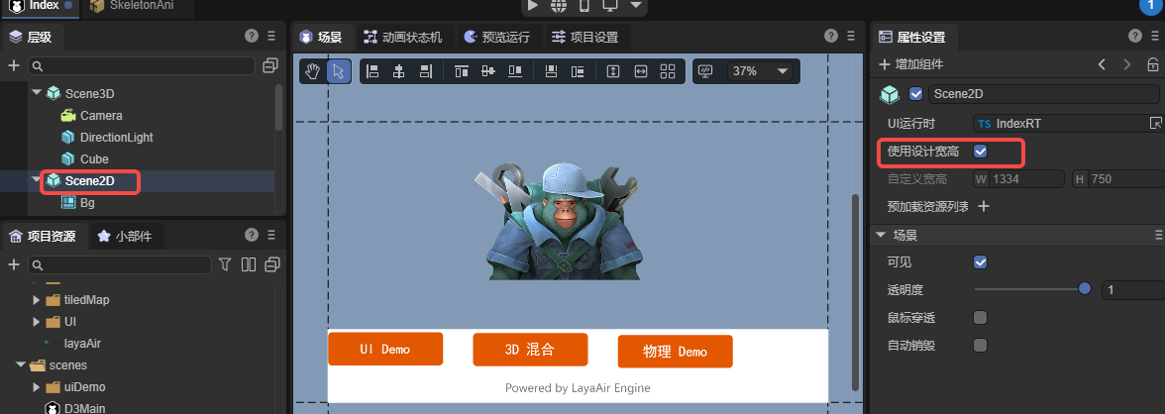Collapse the Scene3D tree node
The height and width of the screenshot is (414, 1165).
(37, 93)
